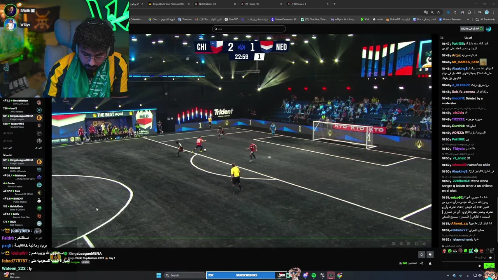498x280 pixels.
Task: Open Sonbol8 channel in sidebar
Action: 22,169
